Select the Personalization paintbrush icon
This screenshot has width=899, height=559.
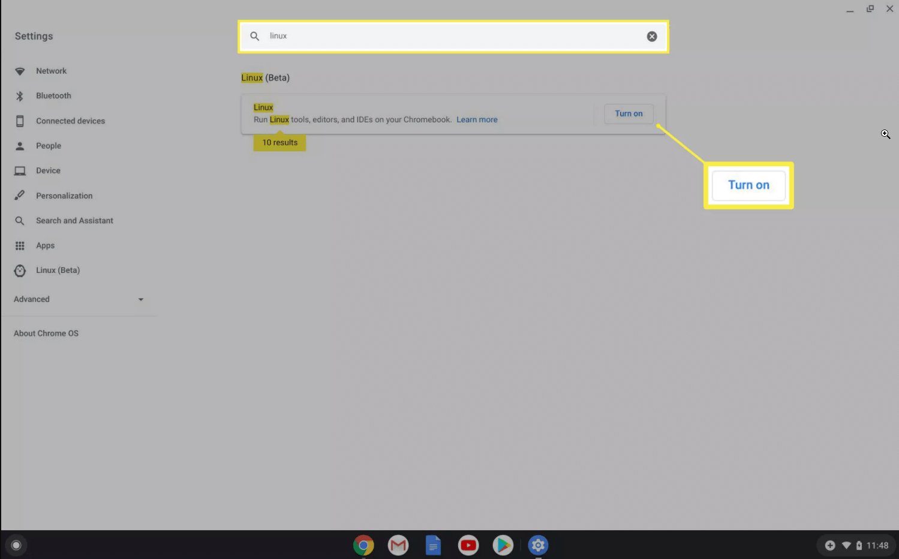click(20, 196)
